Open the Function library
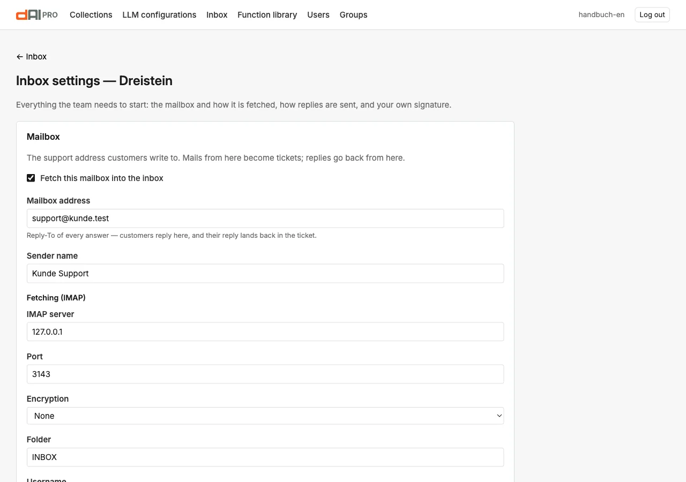The width and height of the screenshot is (686, 482). [267, 15]
